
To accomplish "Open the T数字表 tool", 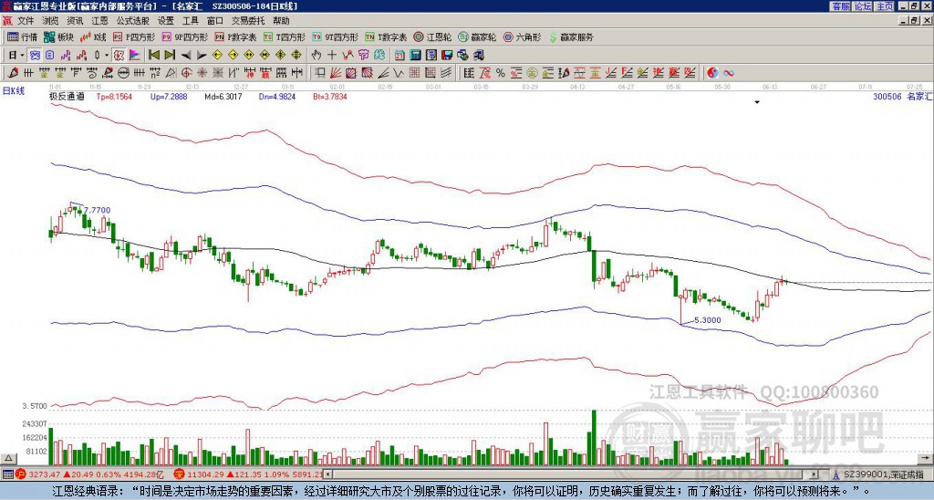I will [386, 36].
